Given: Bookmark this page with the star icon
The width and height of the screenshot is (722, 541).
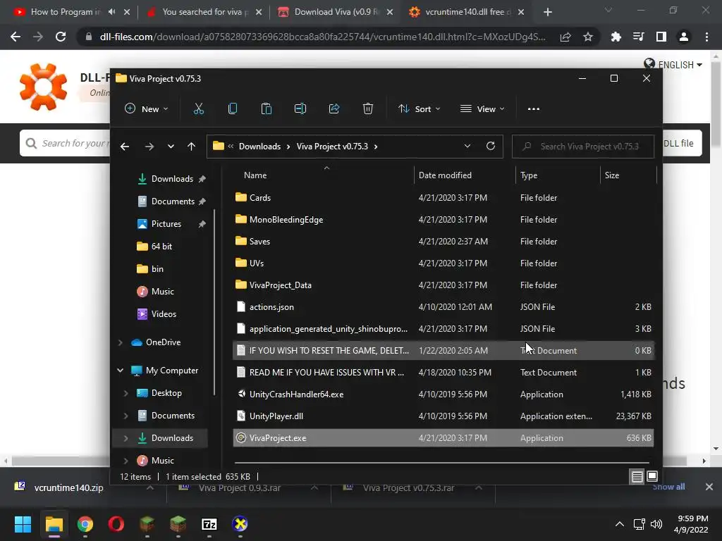Looking at the screenshot, I should [588, 37].
